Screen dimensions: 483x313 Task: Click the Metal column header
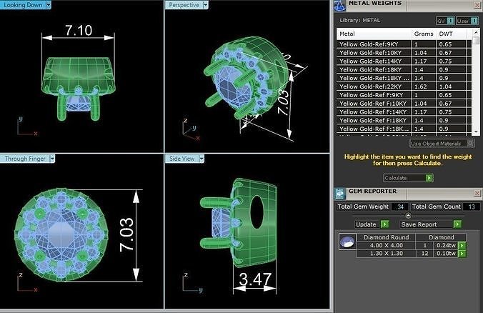pyautogui.click(x=374, y=34)
